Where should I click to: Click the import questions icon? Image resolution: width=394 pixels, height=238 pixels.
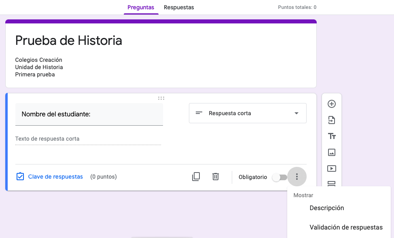click(x=332, y=120)
